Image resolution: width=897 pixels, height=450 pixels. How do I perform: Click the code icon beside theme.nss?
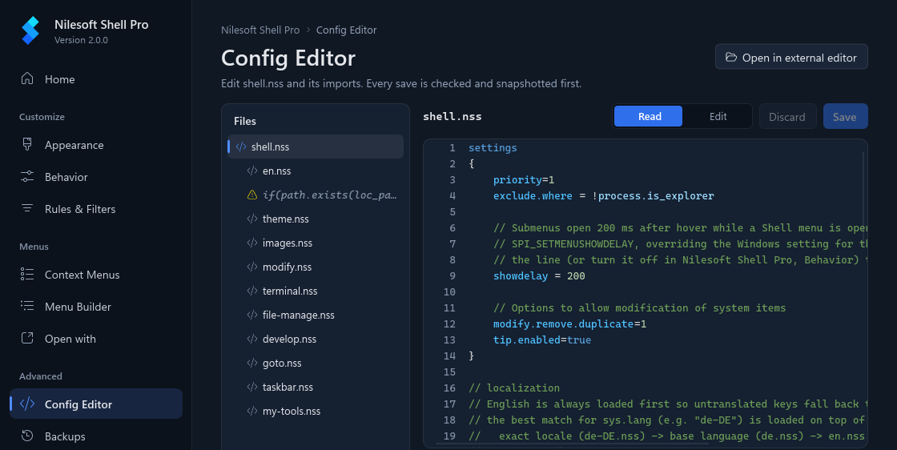(251, 219)
